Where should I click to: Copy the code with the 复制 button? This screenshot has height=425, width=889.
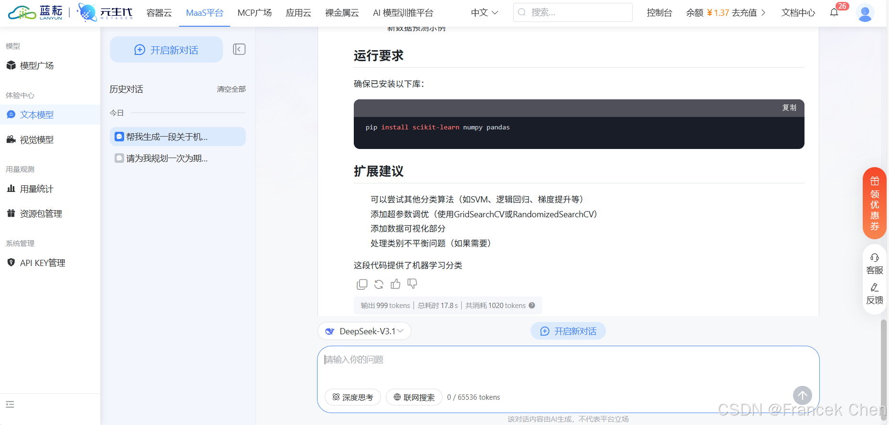(x=789, y=108)
